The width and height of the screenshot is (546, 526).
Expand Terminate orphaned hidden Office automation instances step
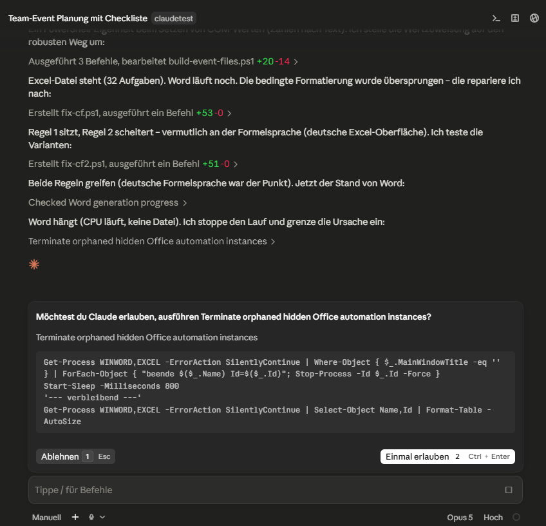[151, 241]
